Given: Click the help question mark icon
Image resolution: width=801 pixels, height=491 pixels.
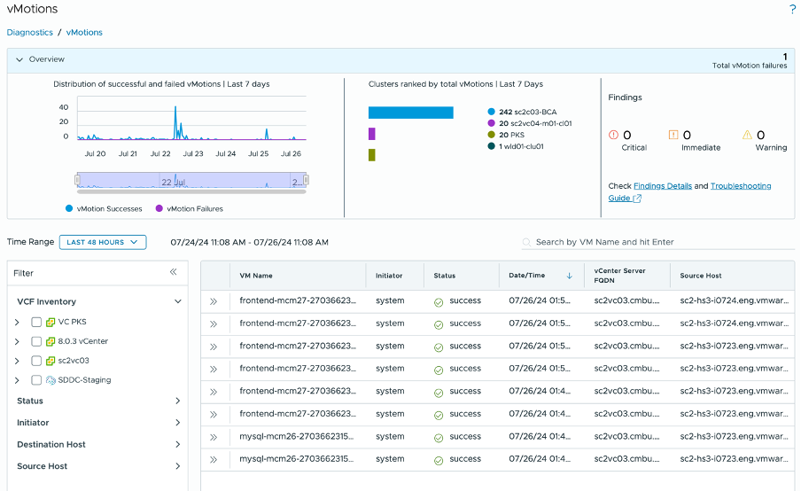Looking at the screenshot, I should 792,10.
